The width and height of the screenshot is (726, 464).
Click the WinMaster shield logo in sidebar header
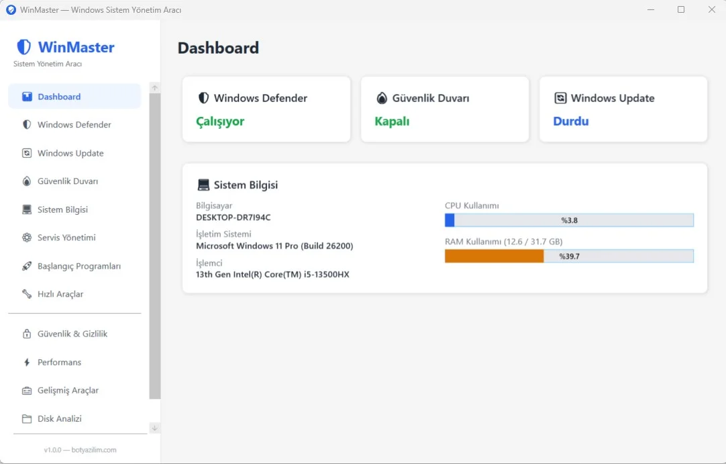[x=23, y=47]
